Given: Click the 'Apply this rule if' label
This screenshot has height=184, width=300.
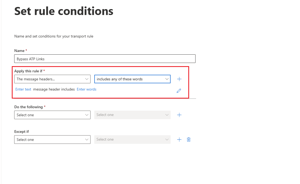Looking at the screenshot, I should coord(28,71).
